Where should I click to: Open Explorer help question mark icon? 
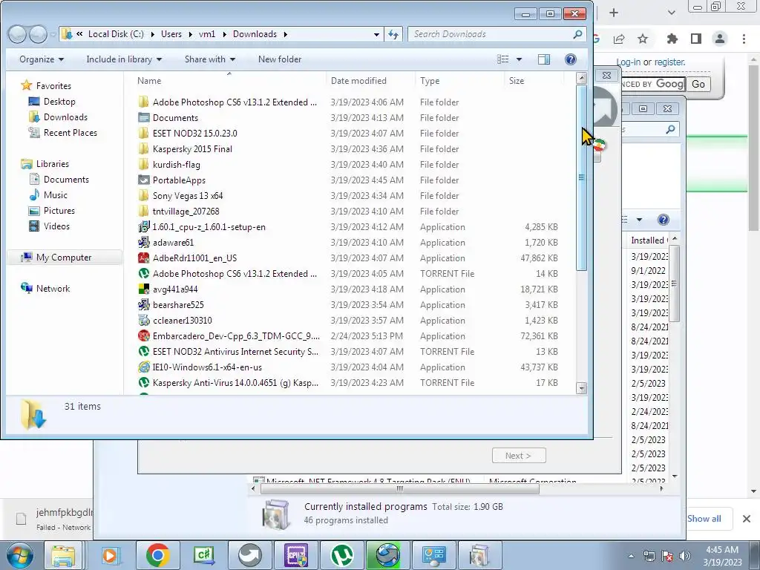click(571, 59)
